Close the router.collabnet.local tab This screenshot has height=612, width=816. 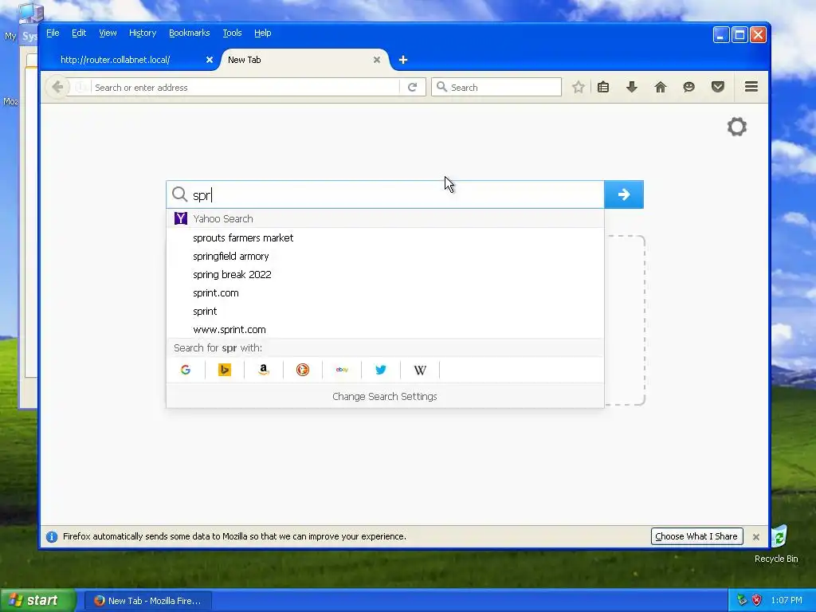coord(210,60)
